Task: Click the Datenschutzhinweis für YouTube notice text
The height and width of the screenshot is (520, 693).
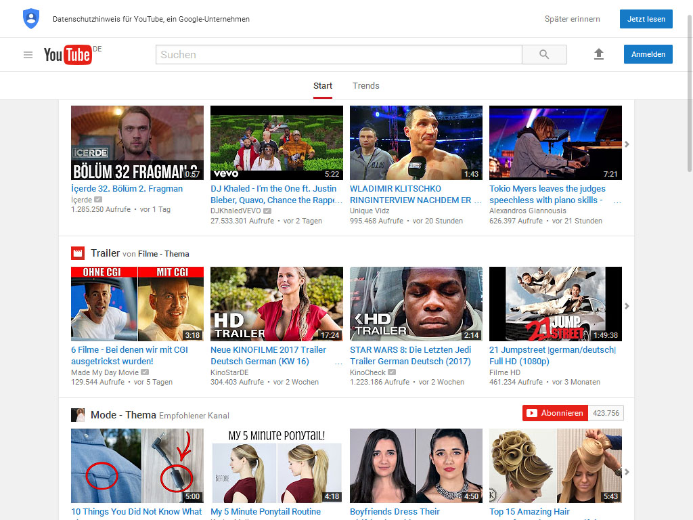Action: coord(151,19)
